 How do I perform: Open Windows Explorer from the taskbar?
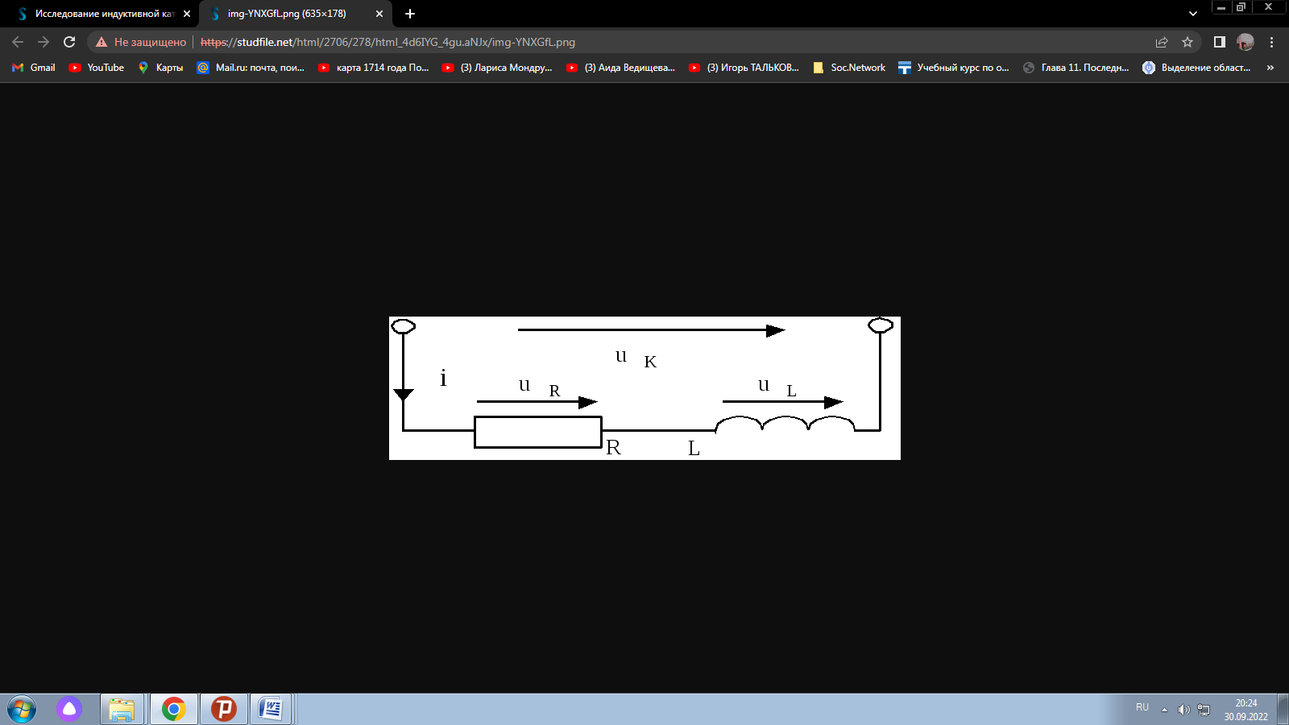[x=122, y=709]
